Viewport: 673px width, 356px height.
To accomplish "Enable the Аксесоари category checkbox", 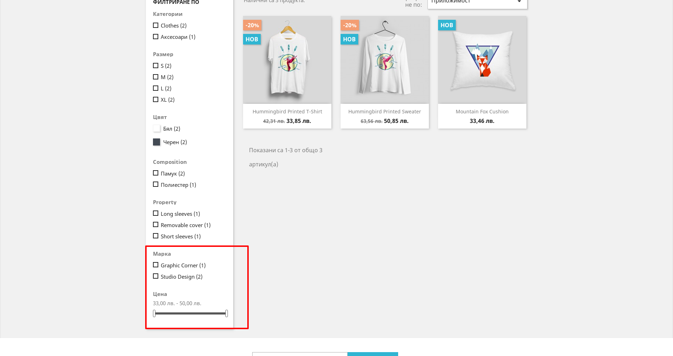I will 155,37.
